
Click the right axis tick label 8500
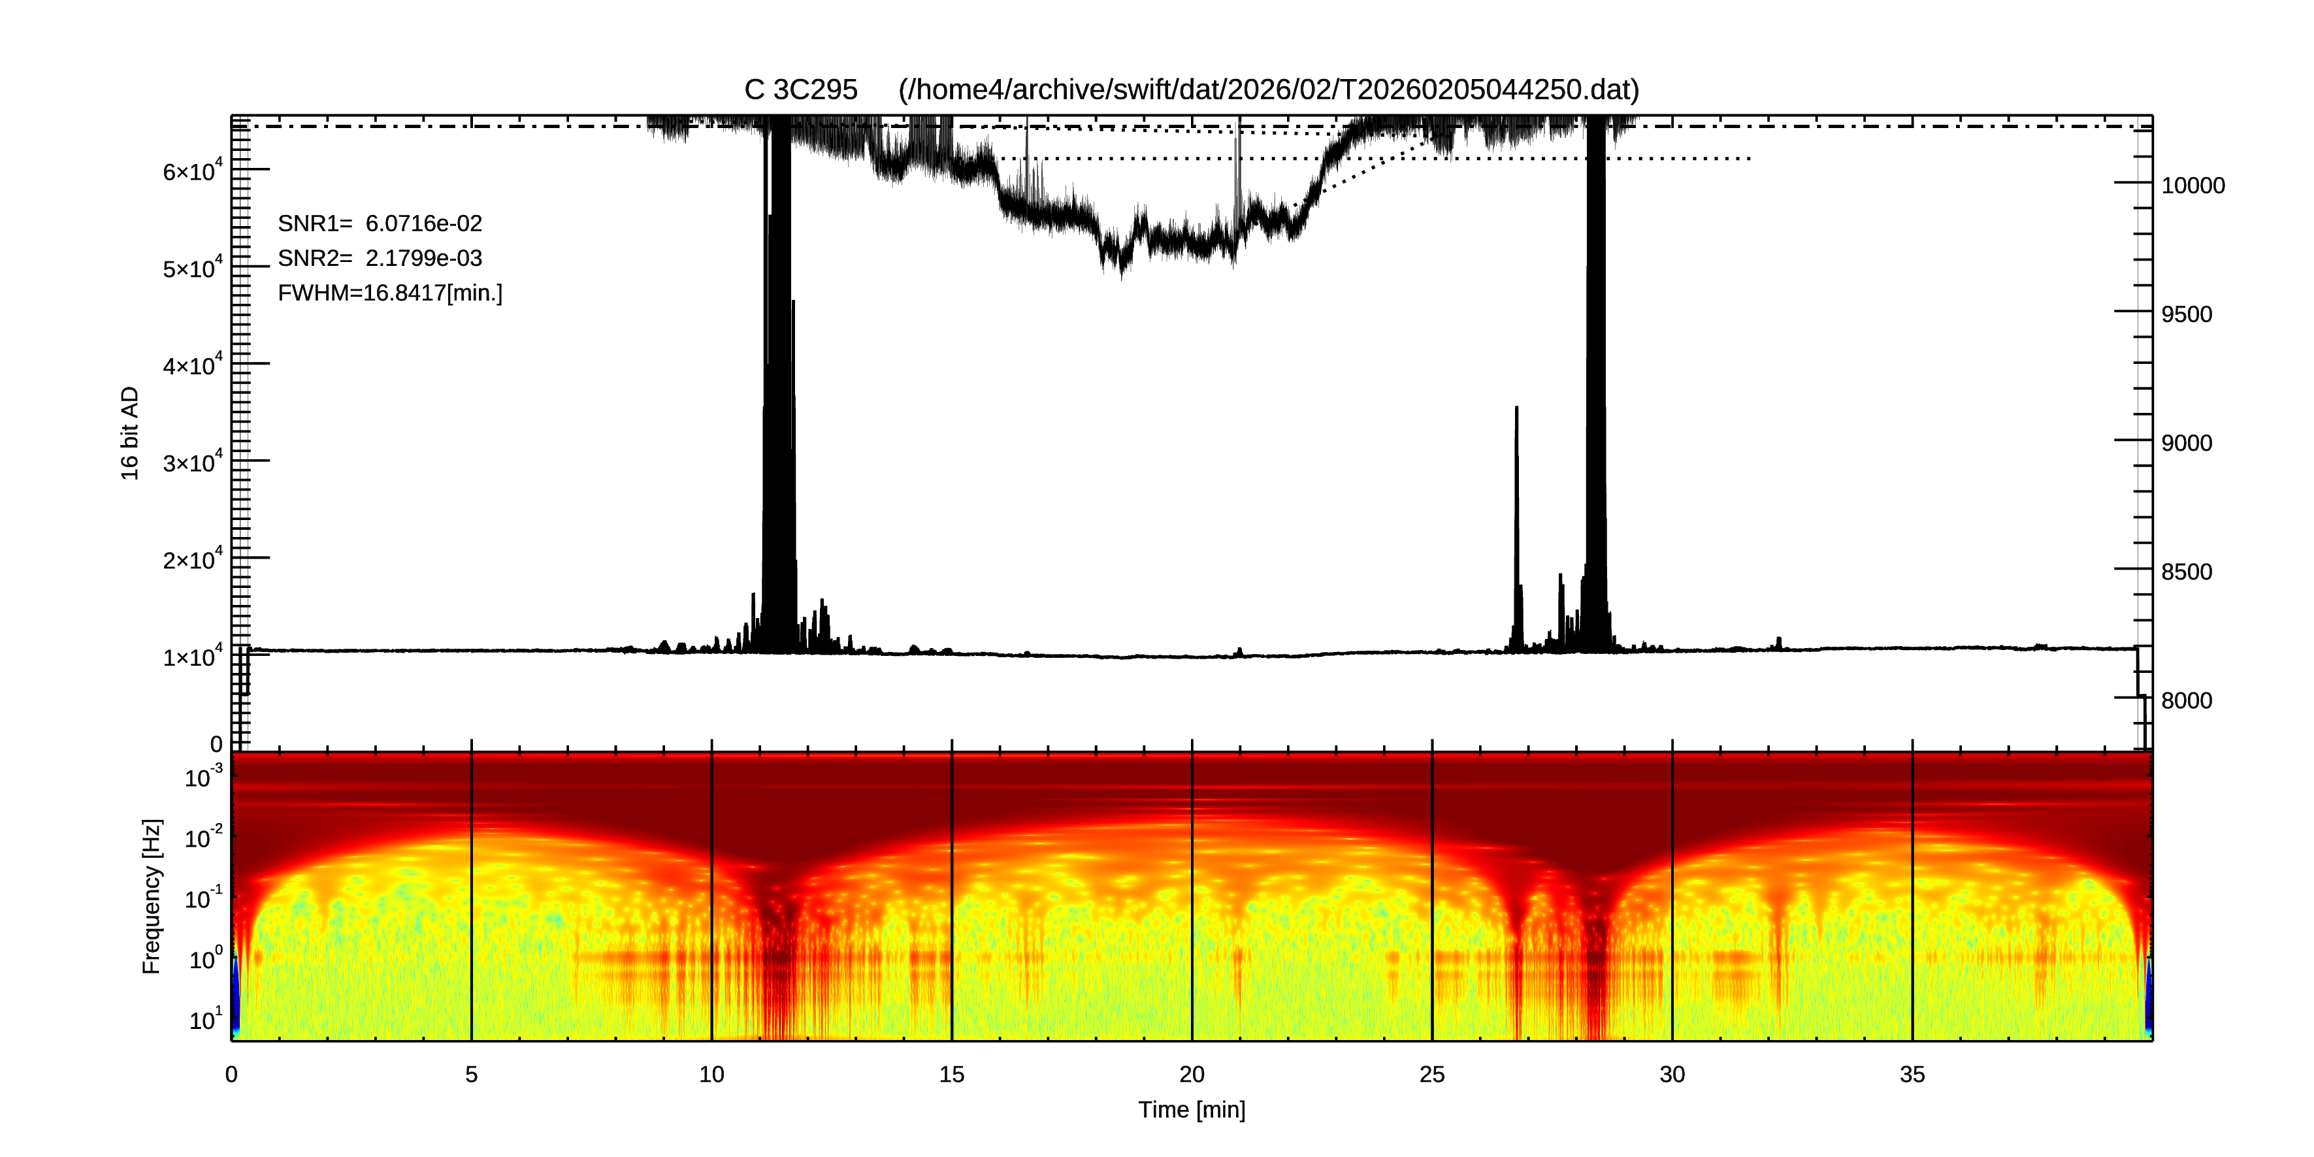pyautogui.click(x=2187, y=572)
